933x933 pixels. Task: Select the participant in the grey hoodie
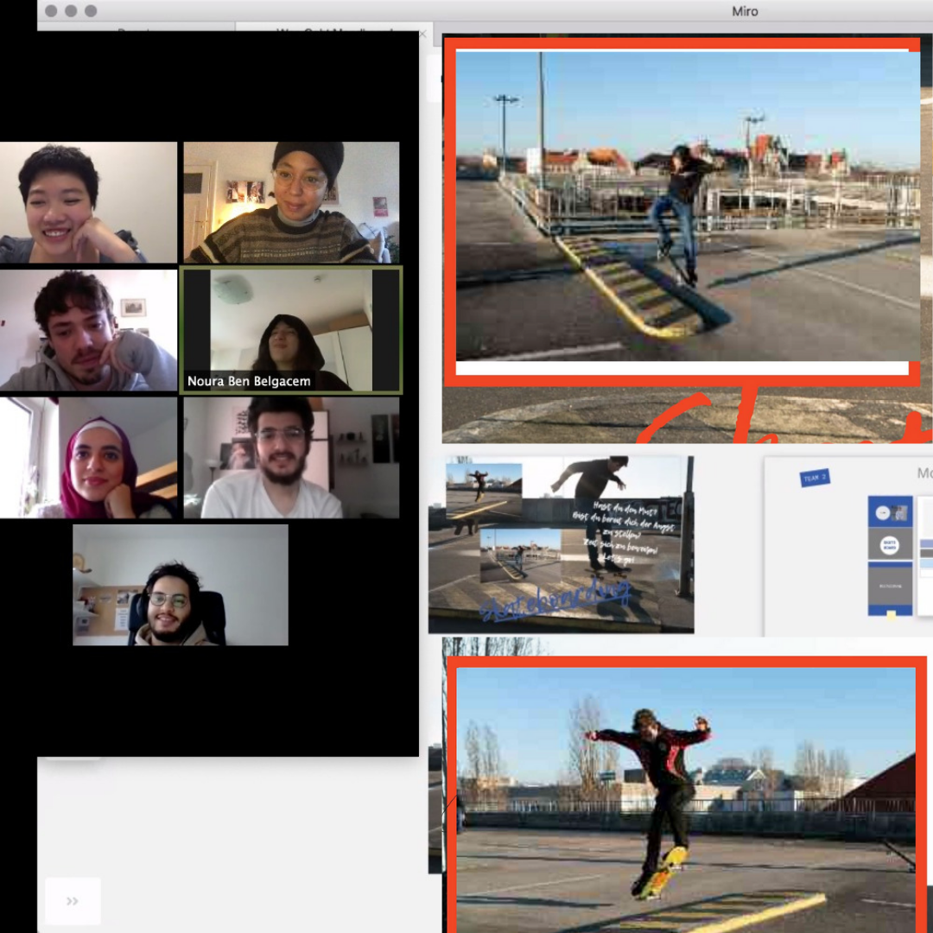pyautogui.click(x=88, y=330)
